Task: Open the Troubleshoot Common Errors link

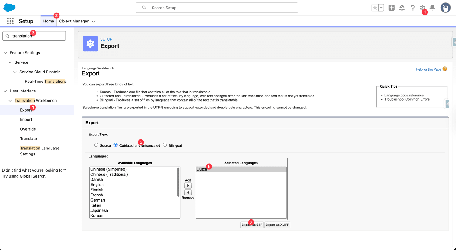Action: (x=407, y=99)
